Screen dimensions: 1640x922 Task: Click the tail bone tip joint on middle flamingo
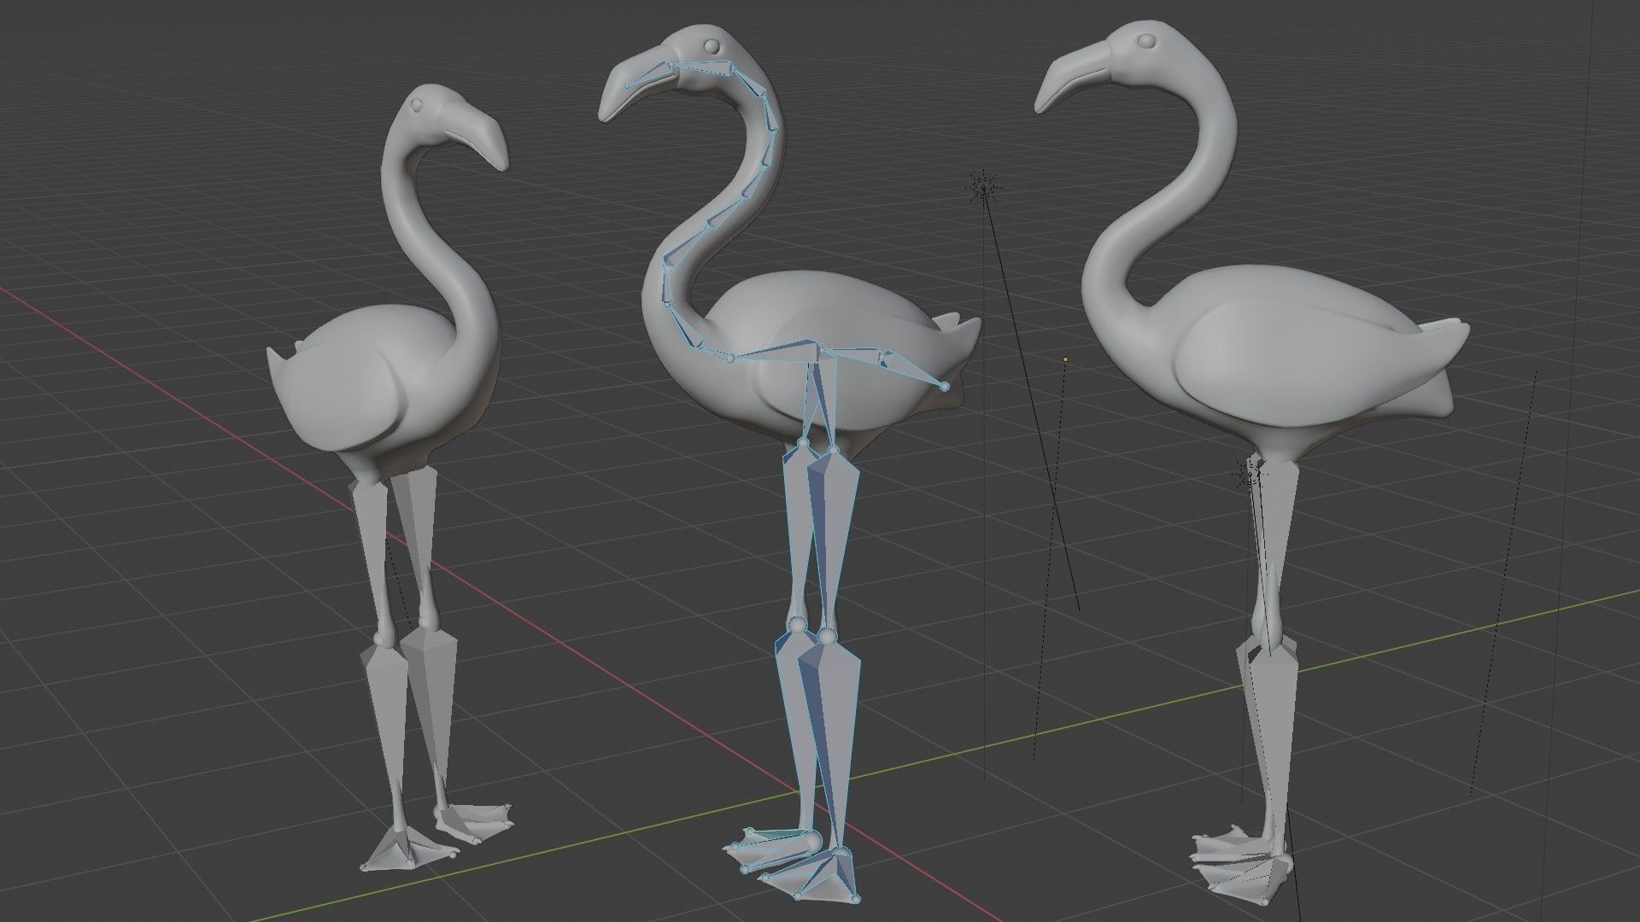(945, 388)
